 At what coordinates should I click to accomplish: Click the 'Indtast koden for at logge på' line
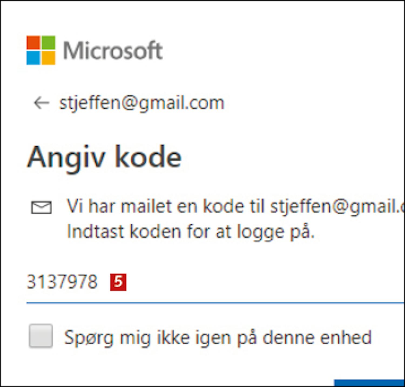191,232
